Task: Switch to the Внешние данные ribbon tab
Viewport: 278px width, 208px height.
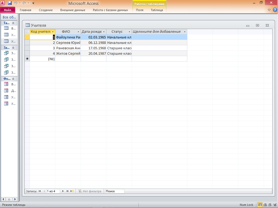Action: pyautogui.click(x=73, y=10)
